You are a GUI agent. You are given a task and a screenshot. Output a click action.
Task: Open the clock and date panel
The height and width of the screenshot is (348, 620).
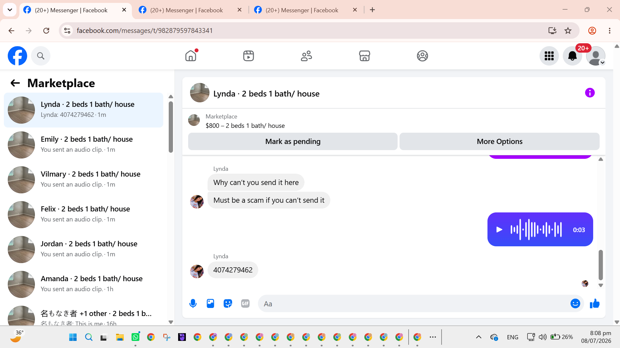596,337
